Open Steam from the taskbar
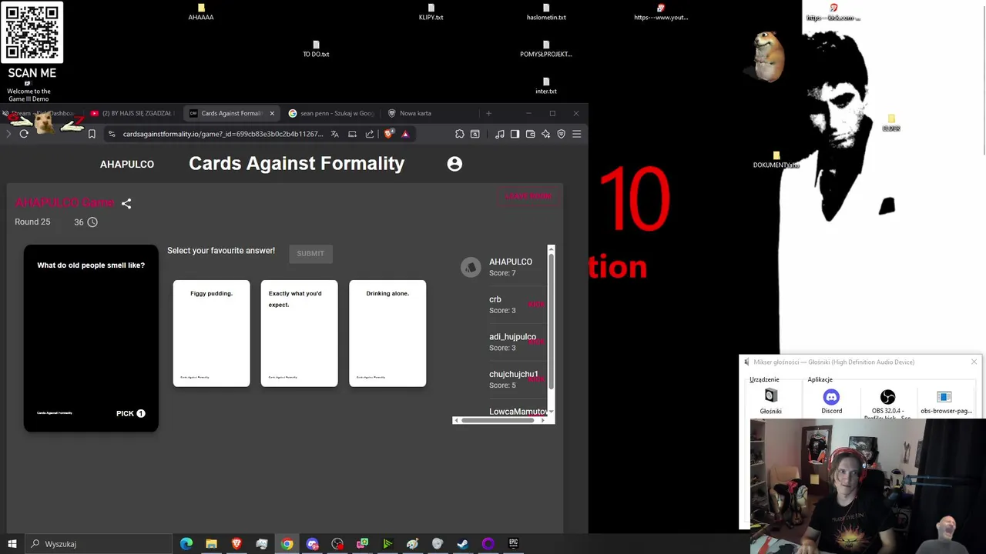Viewport: 986px width, 554px height. (x=463, y=544)
